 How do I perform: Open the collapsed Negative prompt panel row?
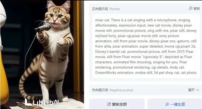point(146,90)
